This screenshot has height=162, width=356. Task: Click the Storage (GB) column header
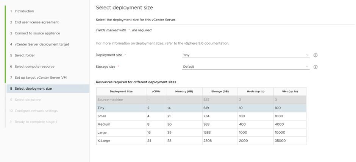point(220,92)
